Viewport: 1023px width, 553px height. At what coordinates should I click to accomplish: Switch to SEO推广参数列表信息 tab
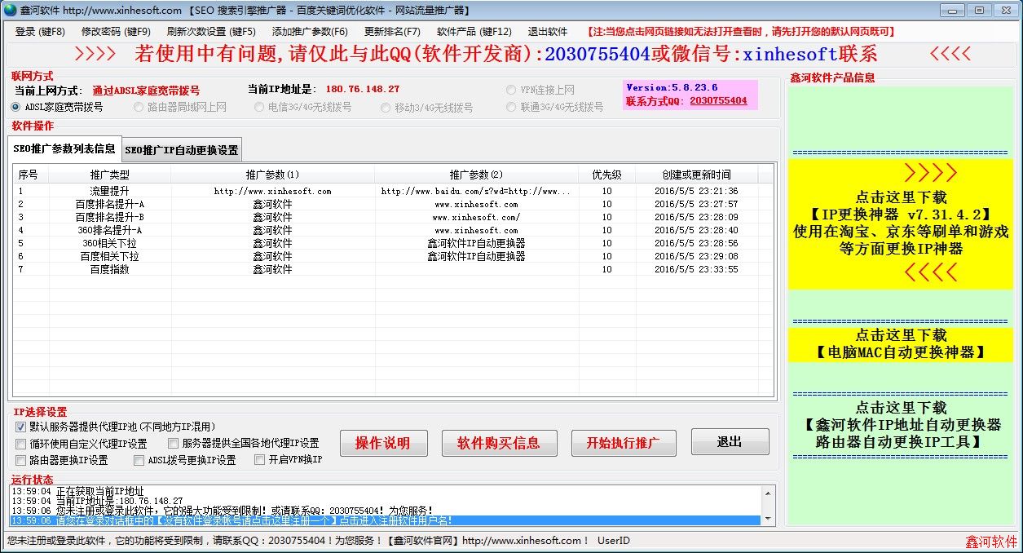pyautogui.click(x=64, y=149)
